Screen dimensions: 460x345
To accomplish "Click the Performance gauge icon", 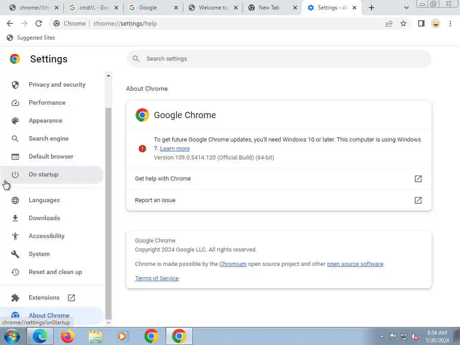I will click(x=15, y=103).
